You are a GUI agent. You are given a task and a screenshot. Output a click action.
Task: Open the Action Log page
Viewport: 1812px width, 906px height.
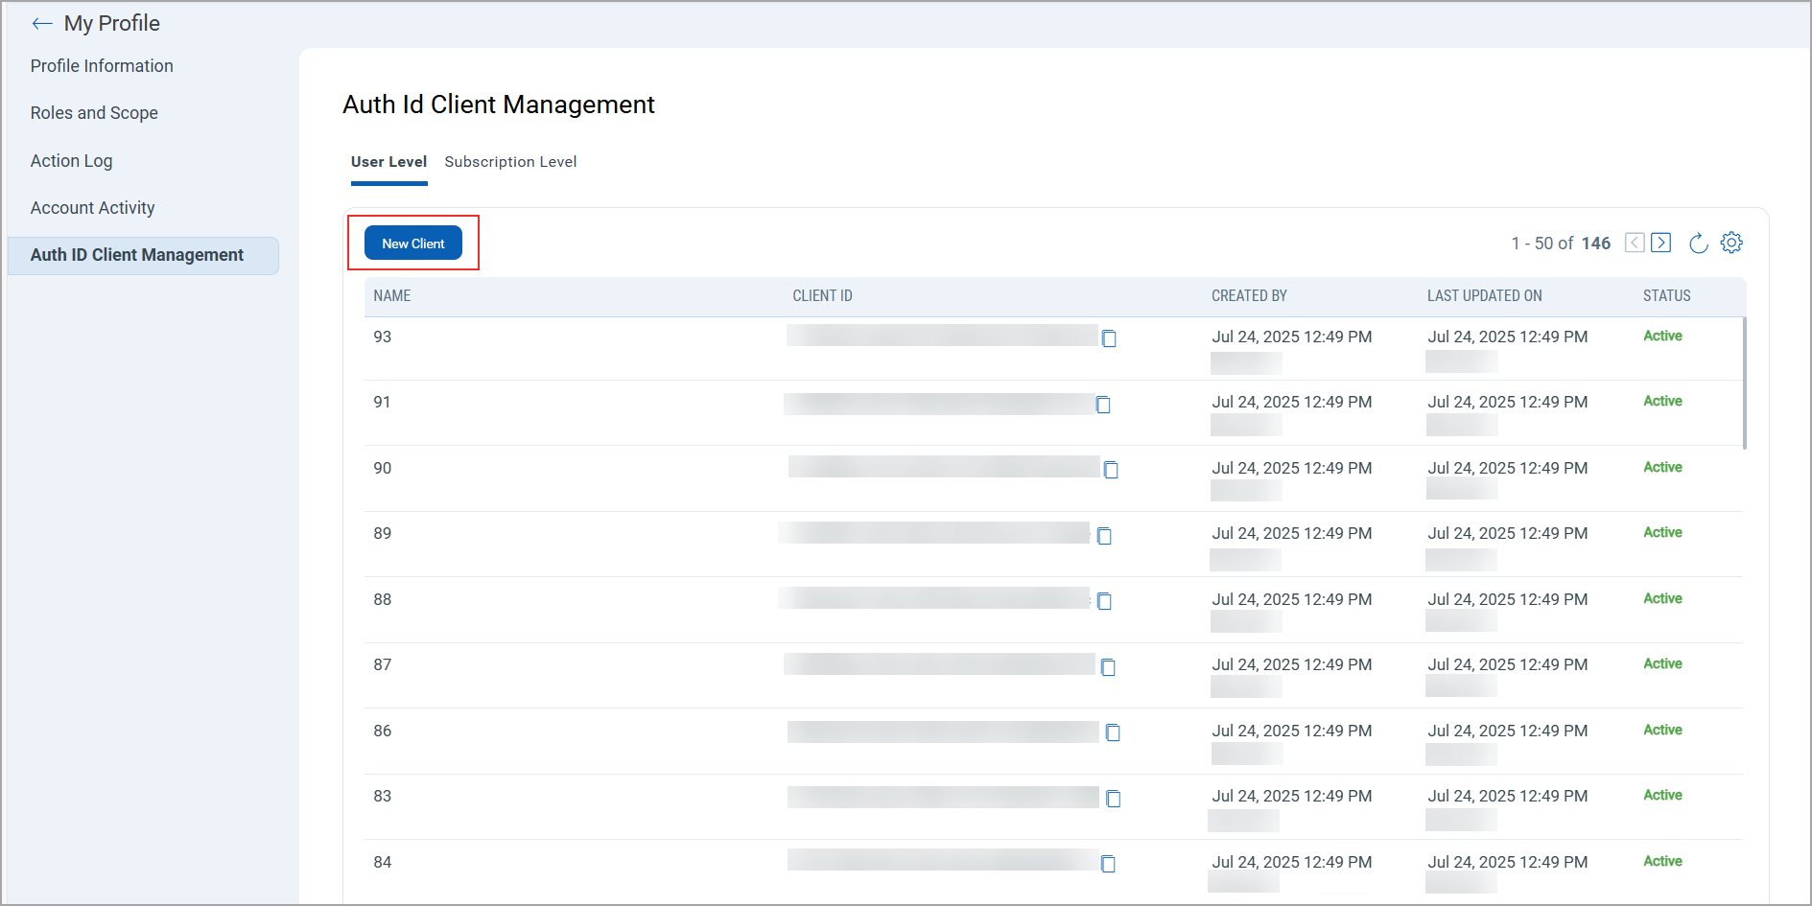pyautogui.click(x=71, y=161)
